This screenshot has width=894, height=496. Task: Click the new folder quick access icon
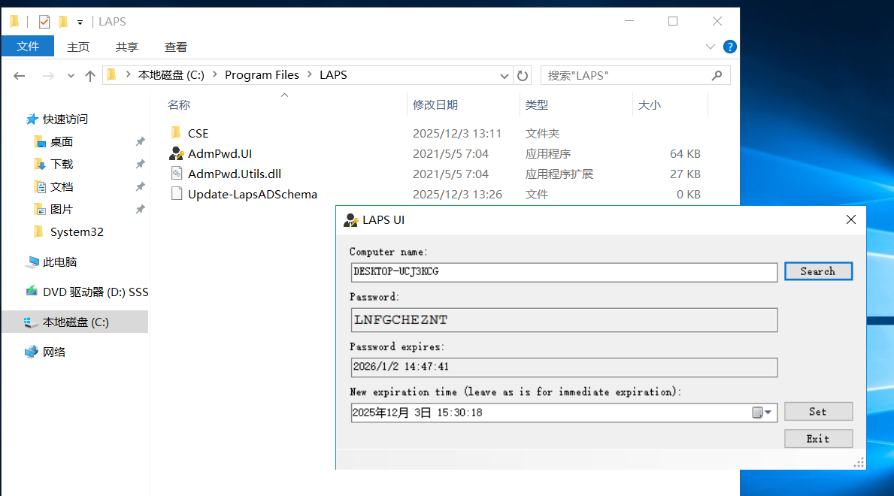pos(63,22)
